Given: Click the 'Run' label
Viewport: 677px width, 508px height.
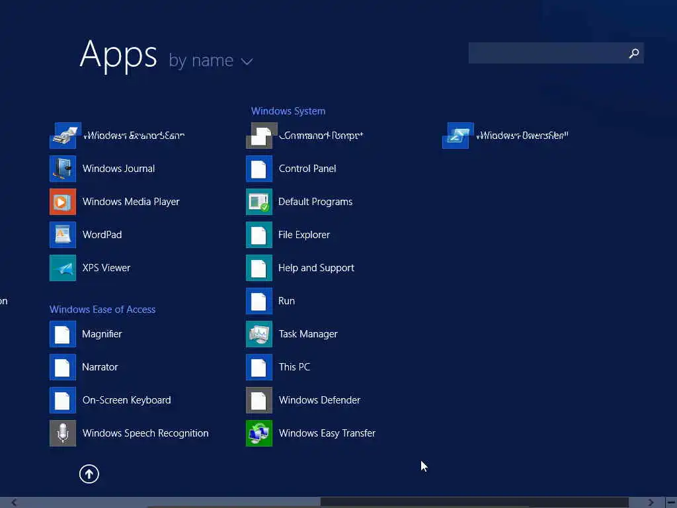Looking at the screenshot, I should tap(287, 301).
